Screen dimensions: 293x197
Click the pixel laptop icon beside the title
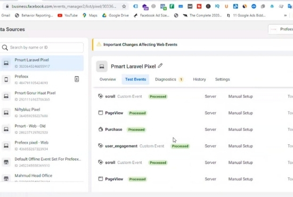tap(102, 67)
